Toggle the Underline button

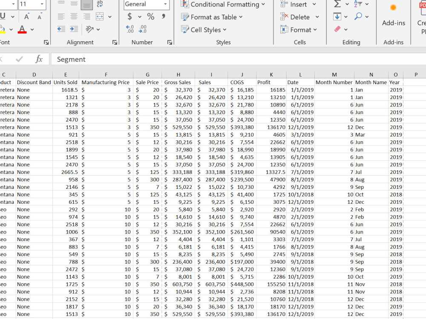pos(3,16)
